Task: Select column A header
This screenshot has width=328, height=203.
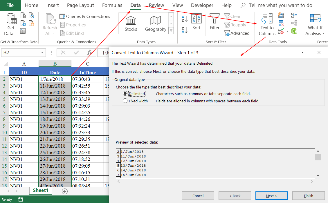Action: point(24,64)
